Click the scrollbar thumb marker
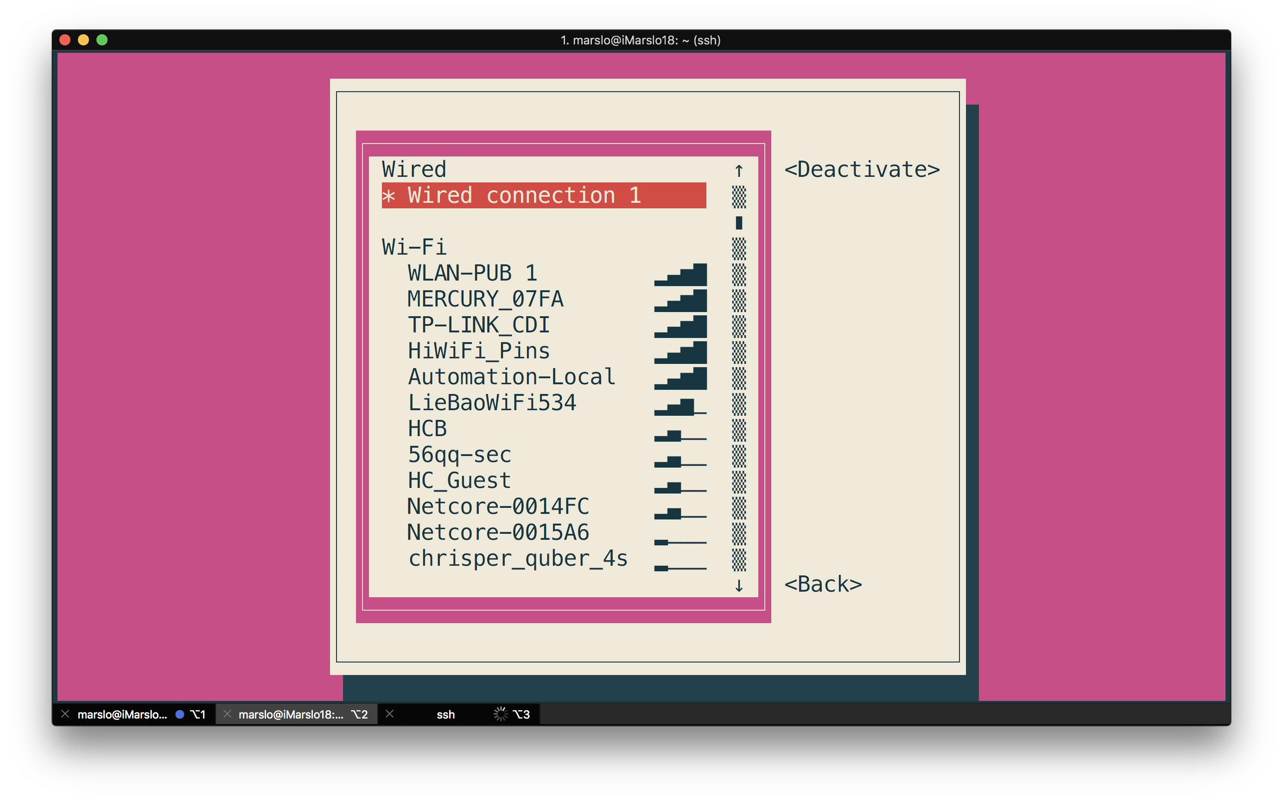1283x800 pixels. [739, 223]
